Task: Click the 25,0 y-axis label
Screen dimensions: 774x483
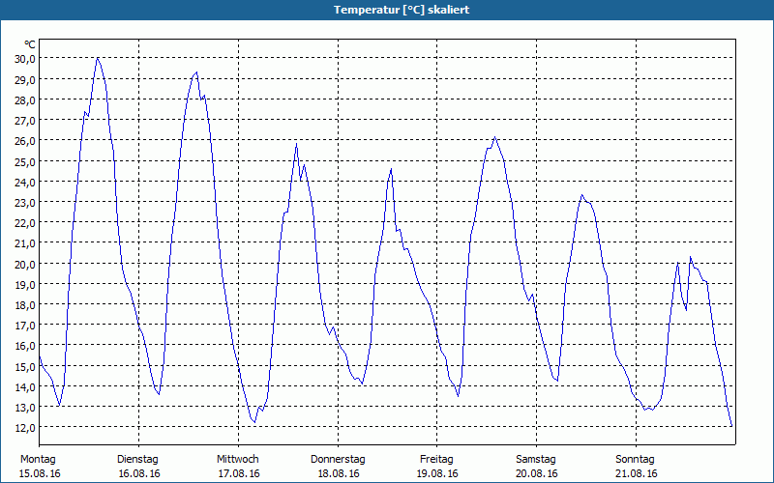Action: click(x=25, y=161)
